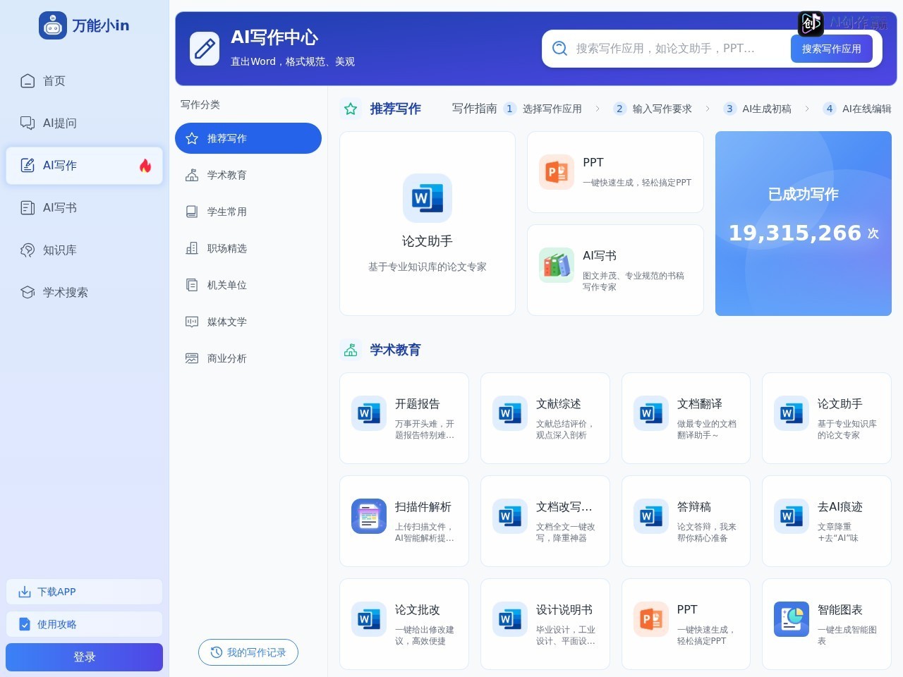Image resolution: width=903 pixels, height=677 pixels.
Task: Click the 扫描件解析 document icon
Action: coord(369,516)
